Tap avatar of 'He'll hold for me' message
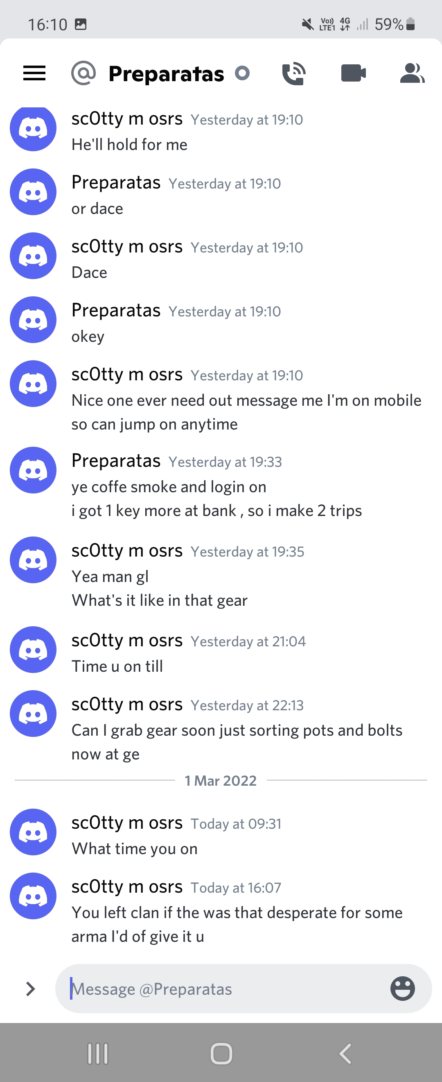This screenshot has width=442, height=1082. coord(33,128)
